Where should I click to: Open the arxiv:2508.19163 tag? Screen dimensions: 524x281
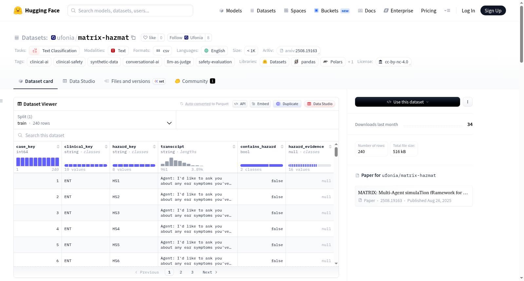[x=298, y=51]
